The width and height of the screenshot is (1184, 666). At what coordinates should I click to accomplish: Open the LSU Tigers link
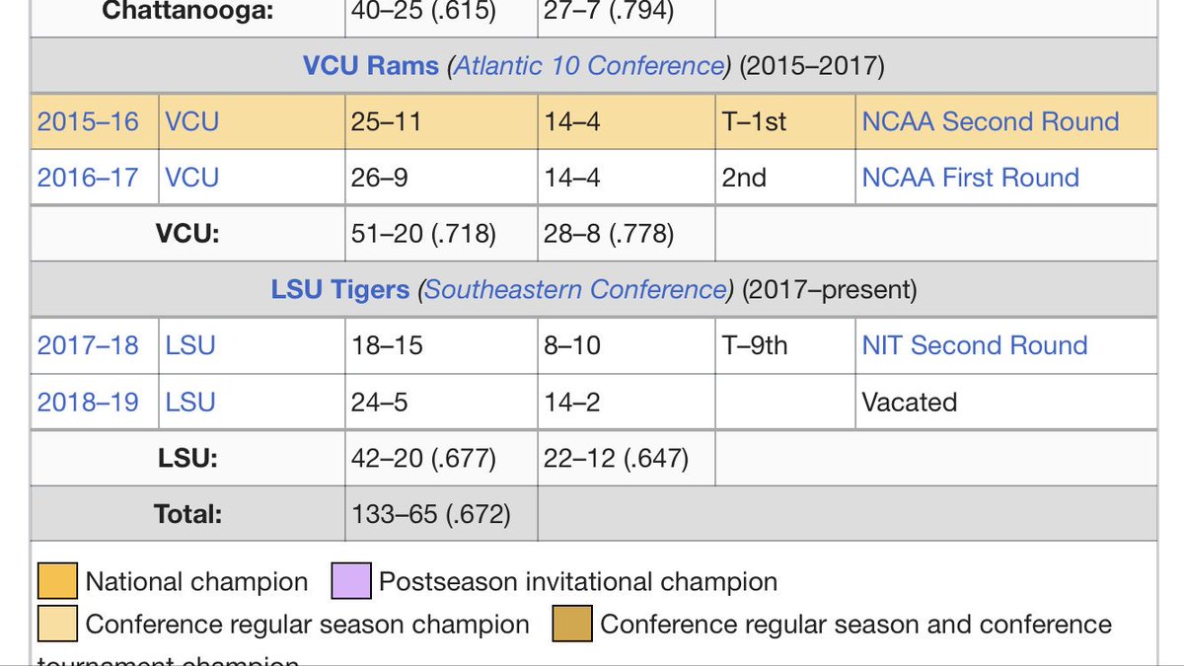pyautogui.click(x=339, y=290)
